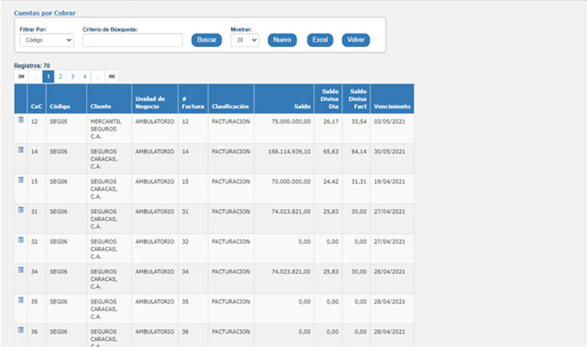This screenshot has height=347, width=587.
Task: Go to page 2 of results
Action: (x=61, y=76)
